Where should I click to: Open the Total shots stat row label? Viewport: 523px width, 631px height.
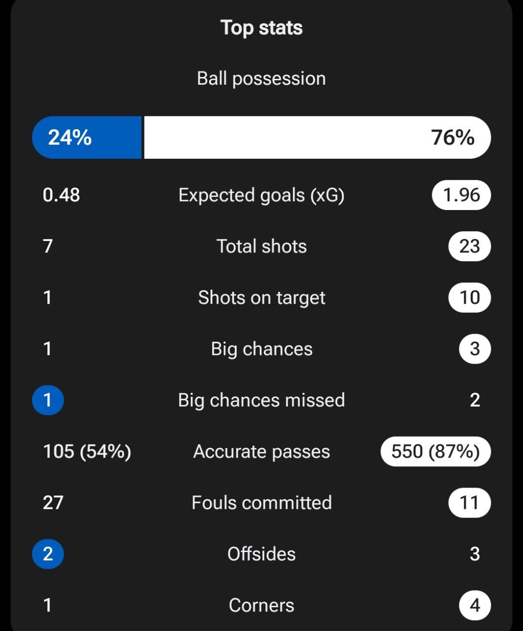(261, 246)
